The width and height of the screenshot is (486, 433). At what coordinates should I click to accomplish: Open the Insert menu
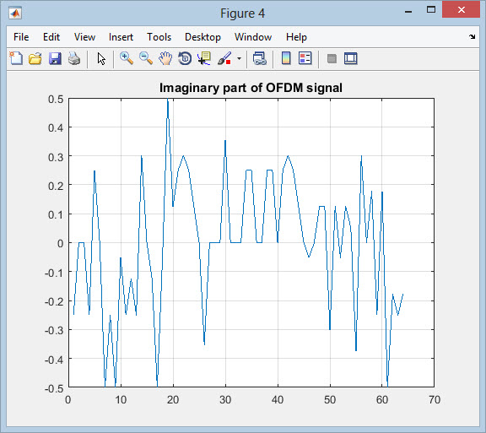click(121, 37)
